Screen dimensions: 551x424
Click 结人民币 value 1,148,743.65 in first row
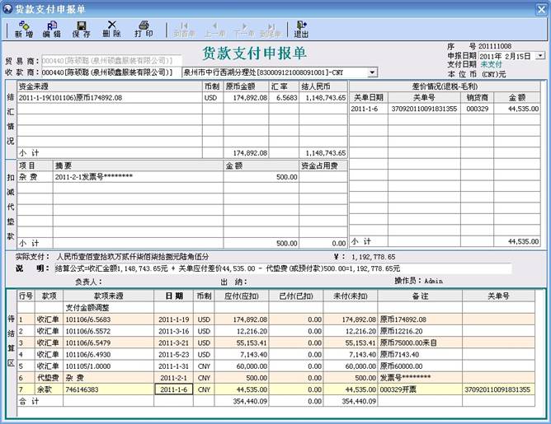[323, 97]
